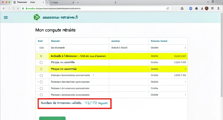Go back with the browser back arrow
223x120 pixels.
point(4,9)
